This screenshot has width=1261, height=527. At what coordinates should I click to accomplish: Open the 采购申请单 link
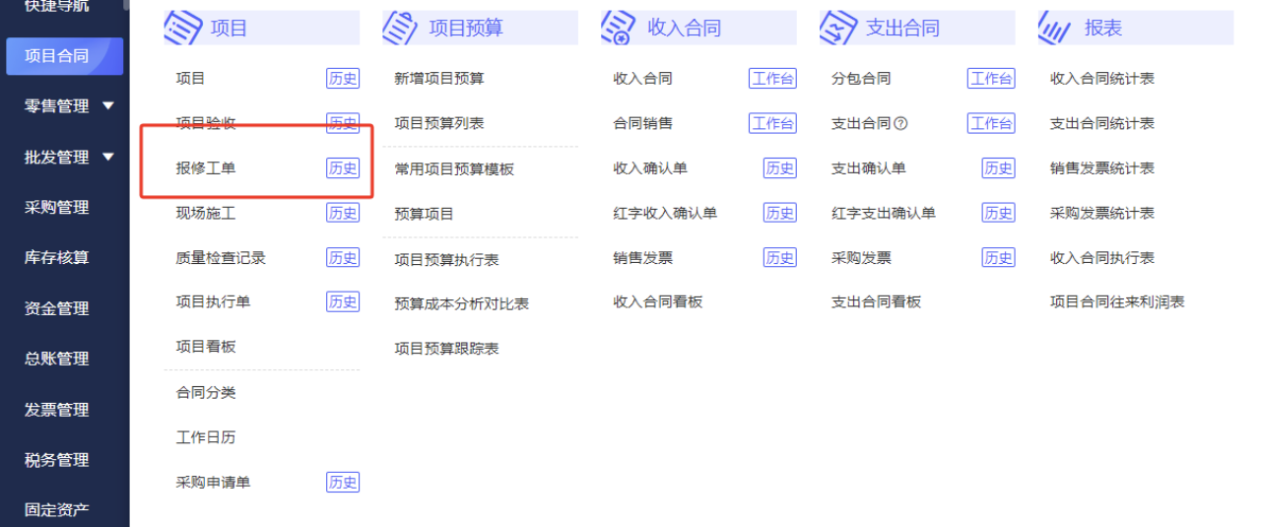[x=213, y=483]
